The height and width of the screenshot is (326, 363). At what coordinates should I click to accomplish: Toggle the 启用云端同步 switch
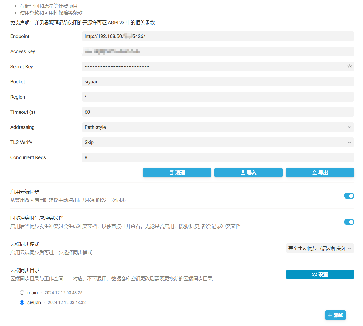tap(349, 196)
